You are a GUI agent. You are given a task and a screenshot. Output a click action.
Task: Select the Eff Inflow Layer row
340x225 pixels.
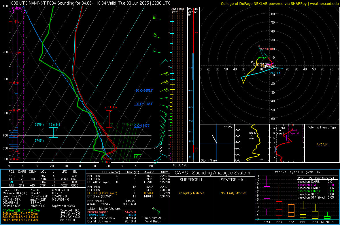[129, 182]
